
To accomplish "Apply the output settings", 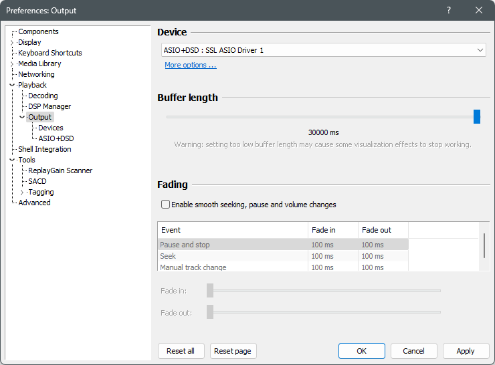I will click(x=466, y=351).
